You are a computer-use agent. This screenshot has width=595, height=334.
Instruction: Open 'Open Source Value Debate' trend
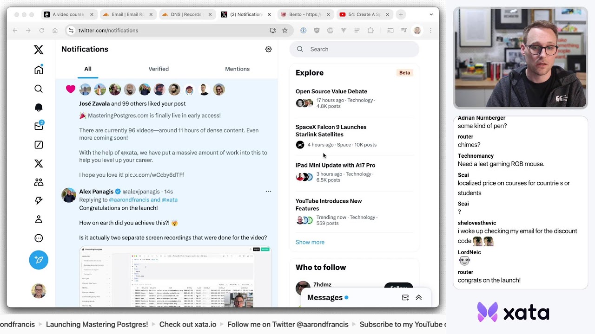pos(331,91)
